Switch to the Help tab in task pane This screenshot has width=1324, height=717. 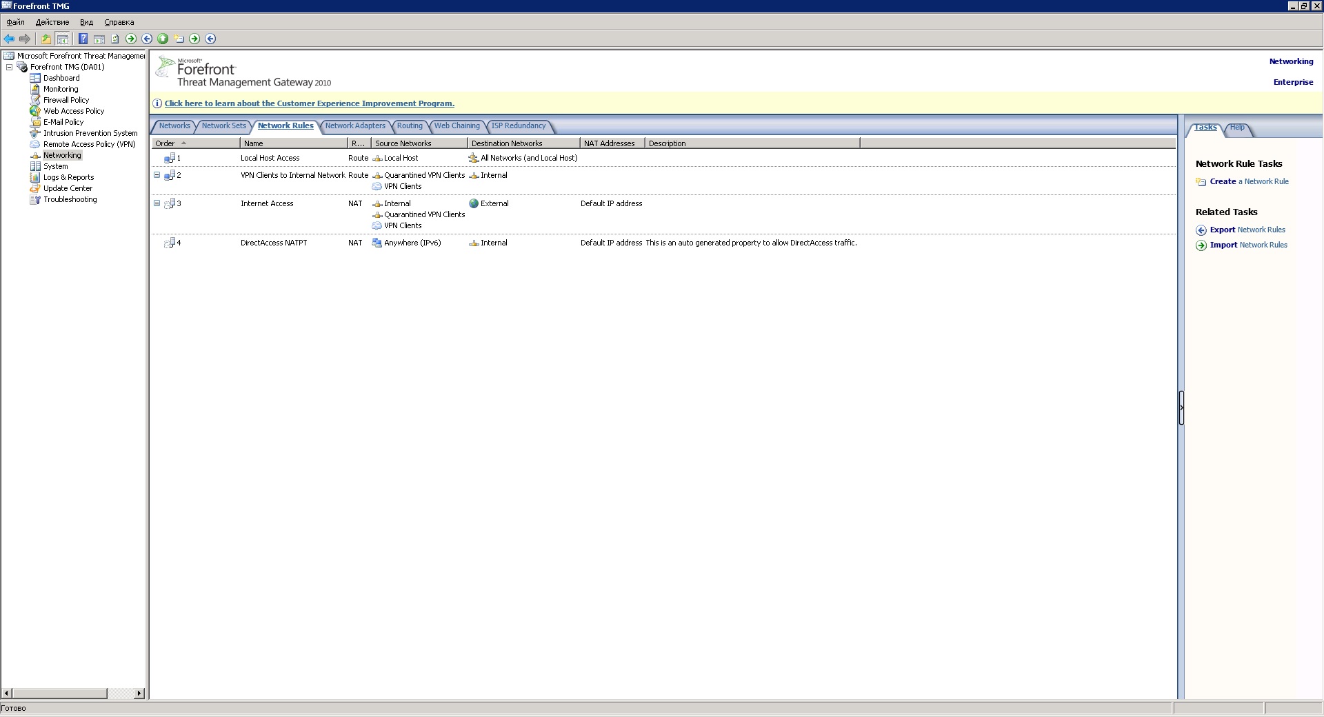[1238, 128]
